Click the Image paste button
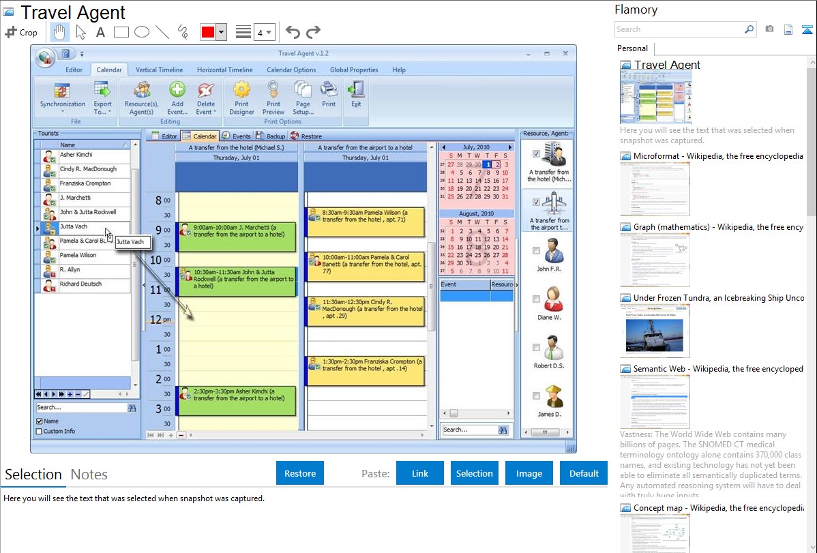The image size is (817, 553). pos(529,473)
